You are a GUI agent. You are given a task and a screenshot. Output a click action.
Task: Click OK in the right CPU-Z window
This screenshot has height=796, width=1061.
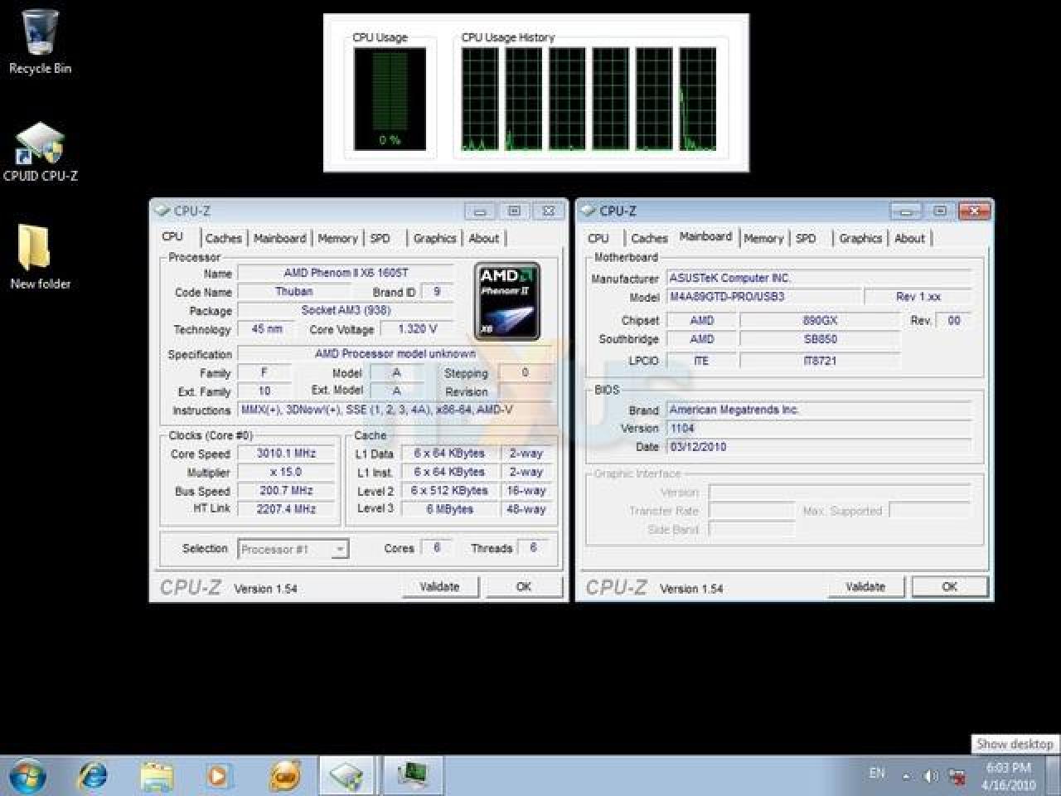(x=950, y=586)
